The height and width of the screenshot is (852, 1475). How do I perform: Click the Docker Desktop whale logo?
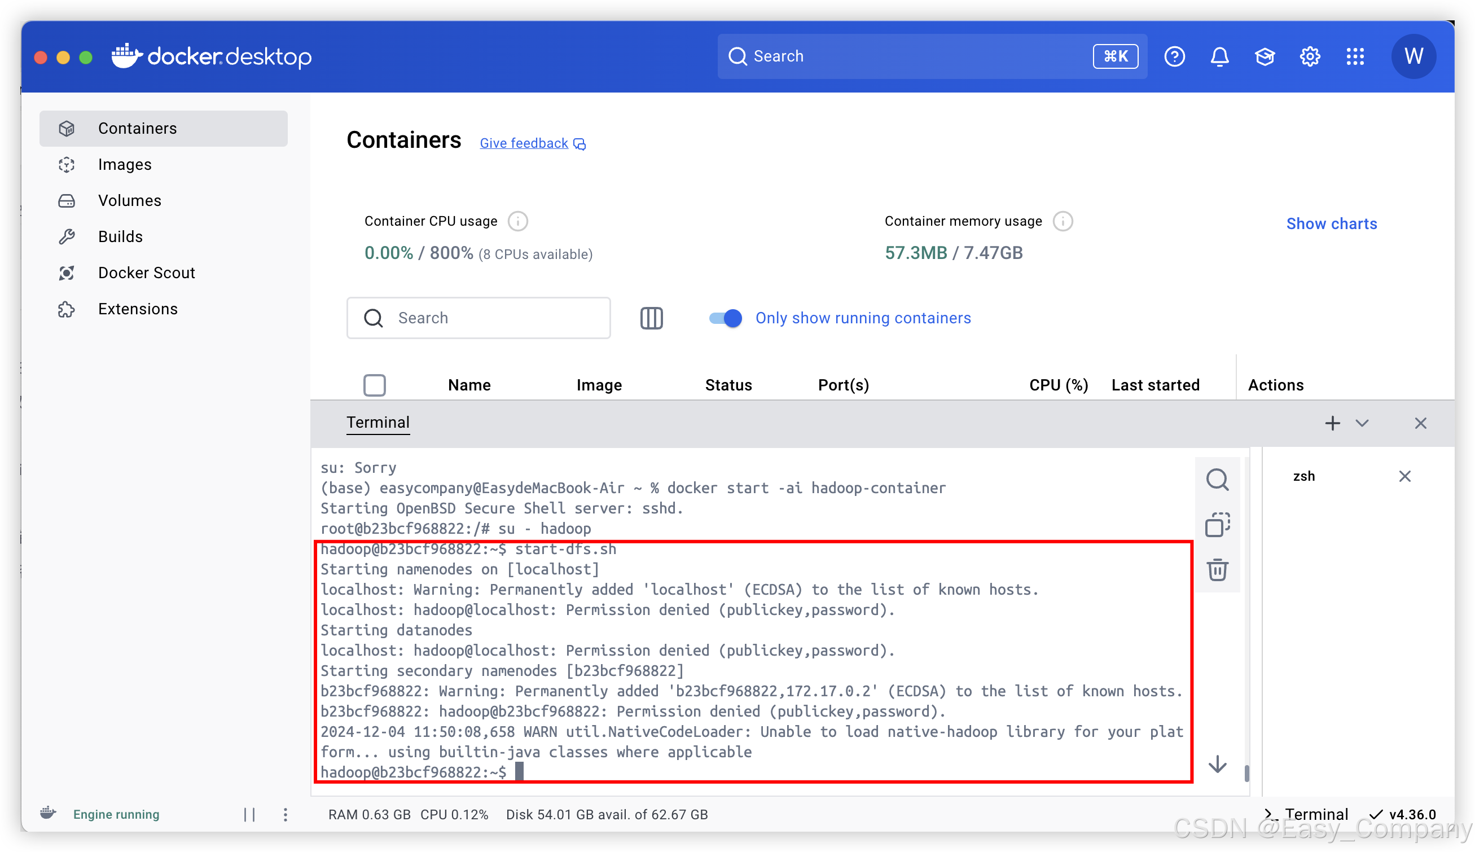click(x=127, y=56)
